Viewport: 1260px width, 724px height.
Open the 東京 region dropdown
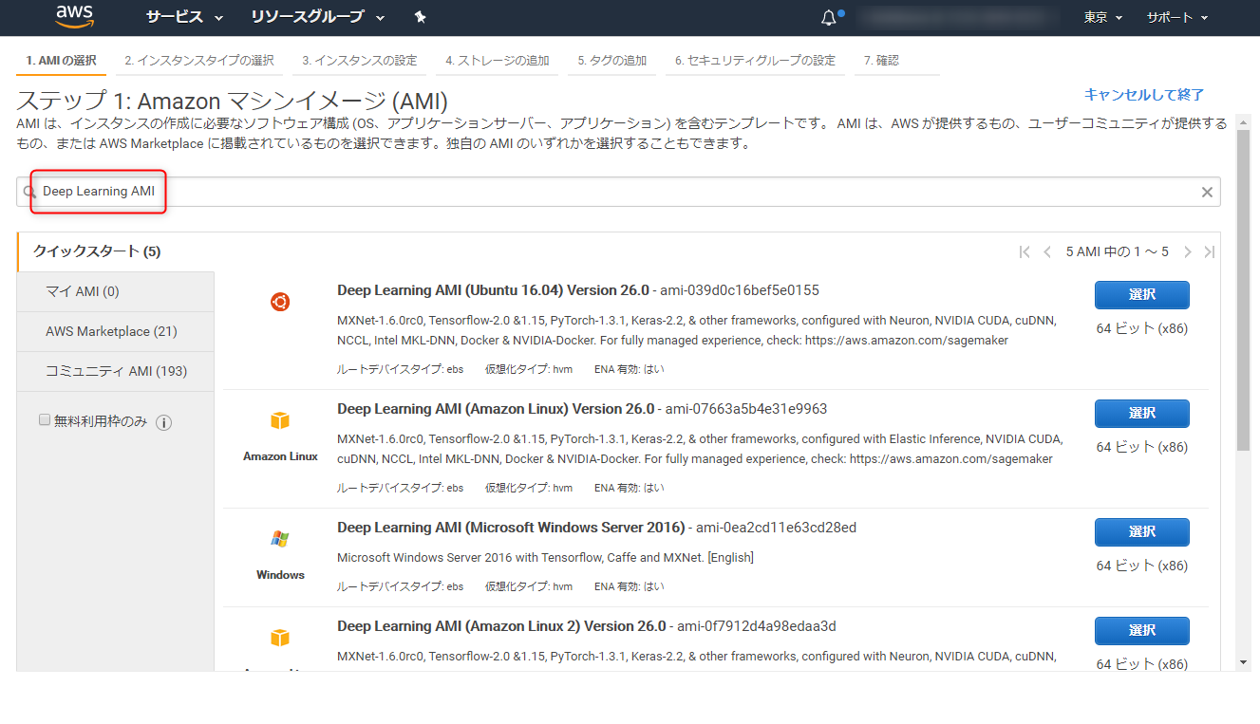(x=1103, y=17)
